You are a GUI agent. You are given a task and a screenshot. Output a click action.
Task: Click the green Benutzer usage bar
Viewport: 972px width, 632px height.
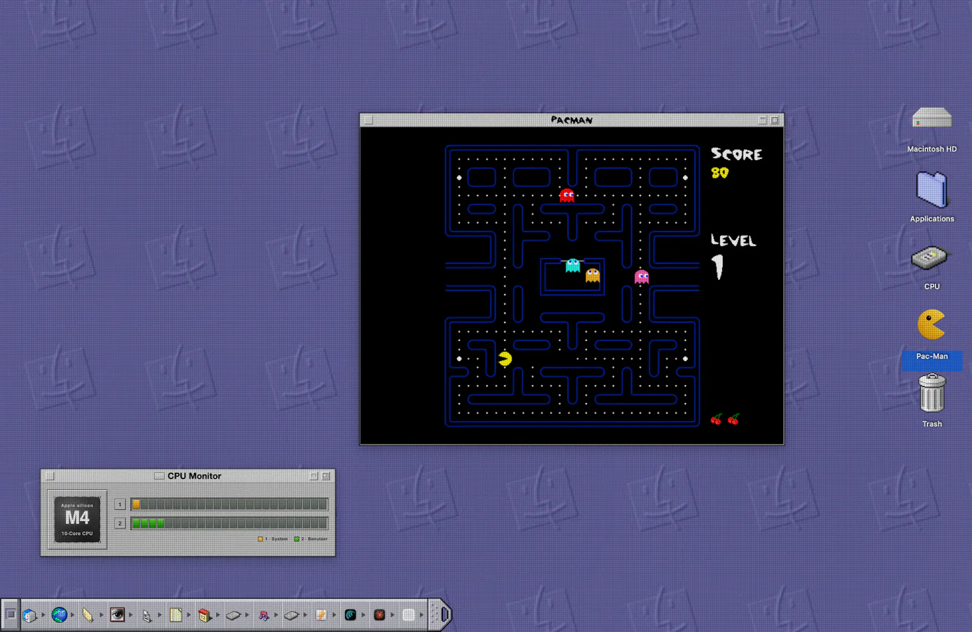click(229, 523)
